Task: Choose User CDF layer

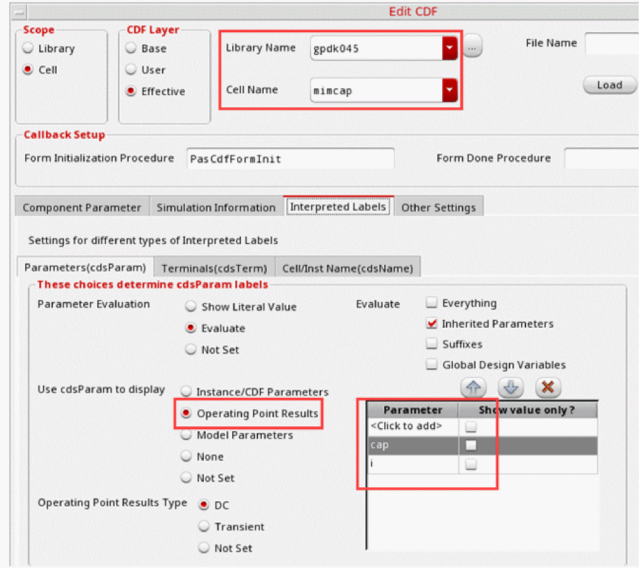Action: tap(131, 69)
